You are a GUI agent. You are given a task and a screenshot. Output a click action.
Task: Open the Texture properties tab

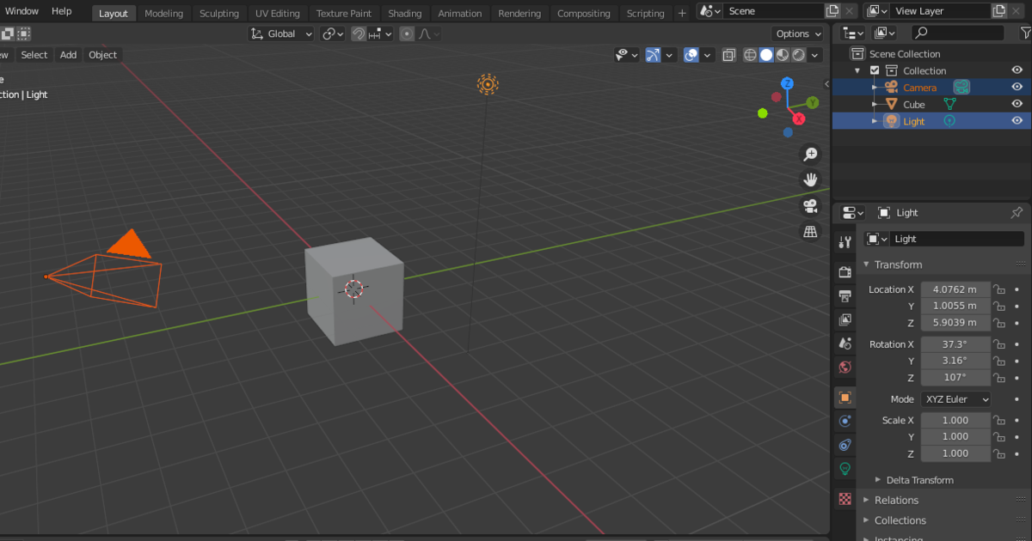pyautogui.click(x=845, y=498)
